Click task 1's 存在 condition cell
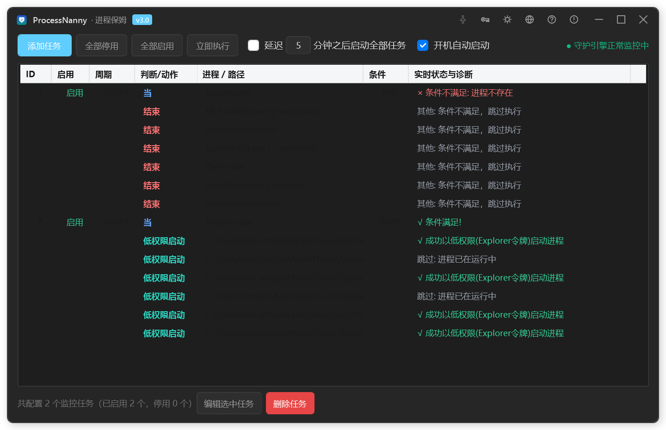 pyautogui.click(x=390, y=93)
